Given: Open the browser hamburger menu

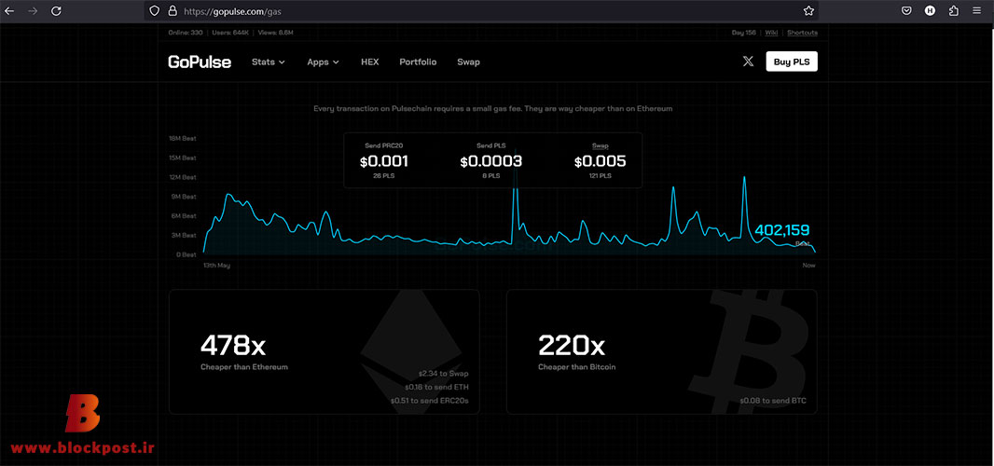Looking at the screenshot, I should click(x=976, y=11).
